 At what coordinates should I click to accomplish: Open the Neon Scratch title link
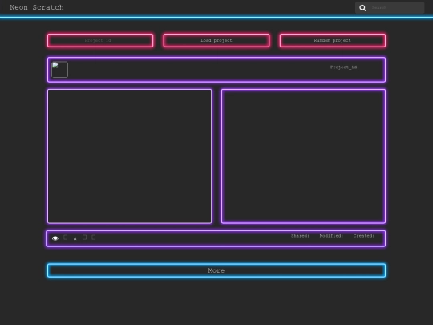coord(37,7)
